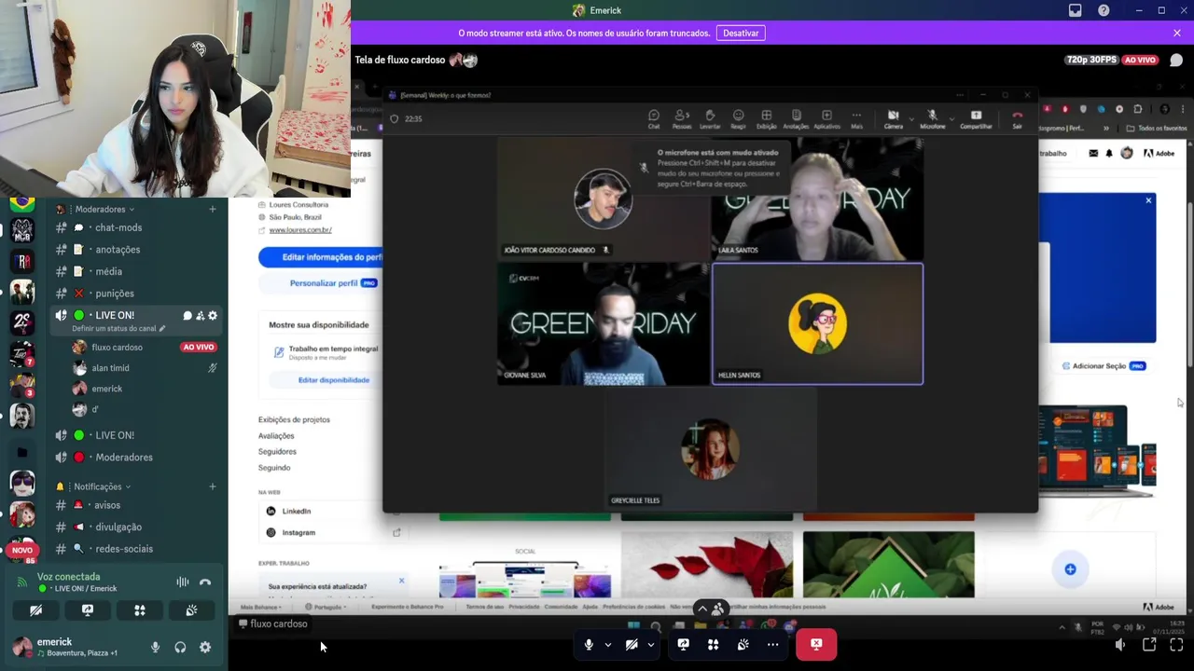Viewport: 1194px width, 671px height.
Task: Adjust stream volume speaker icon
Action: coord(1120,644)
